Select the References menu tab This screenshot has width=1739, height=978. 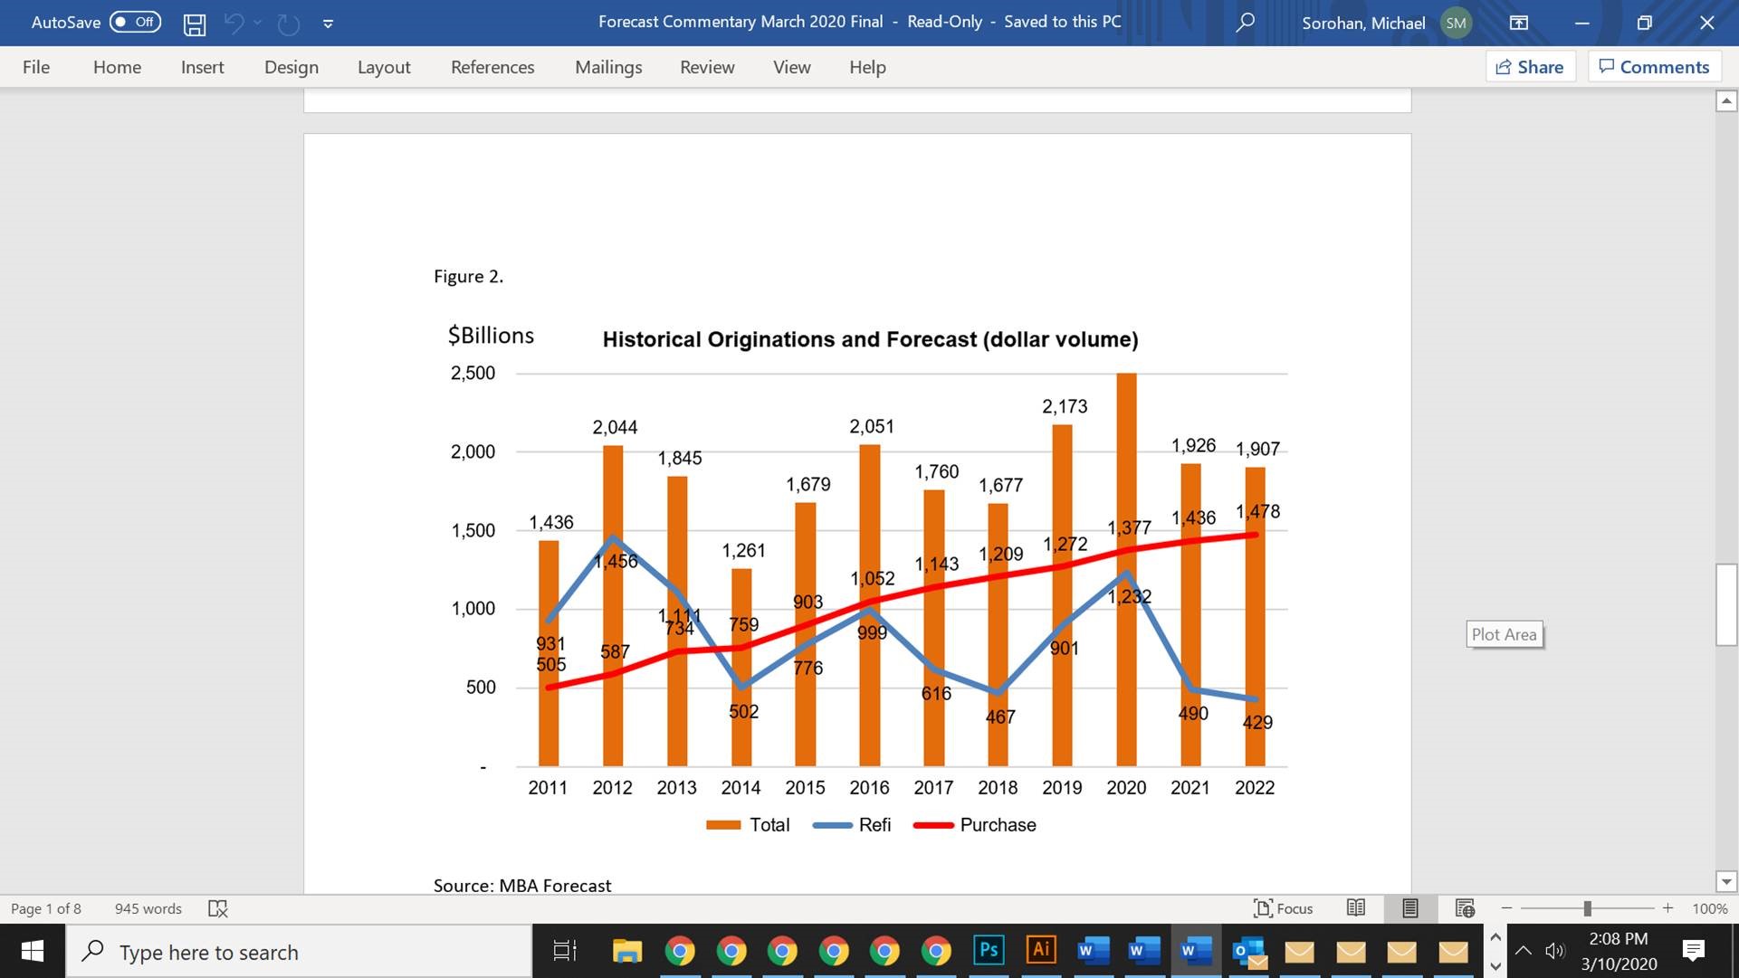pyautogui.click(x=492, y=67)
